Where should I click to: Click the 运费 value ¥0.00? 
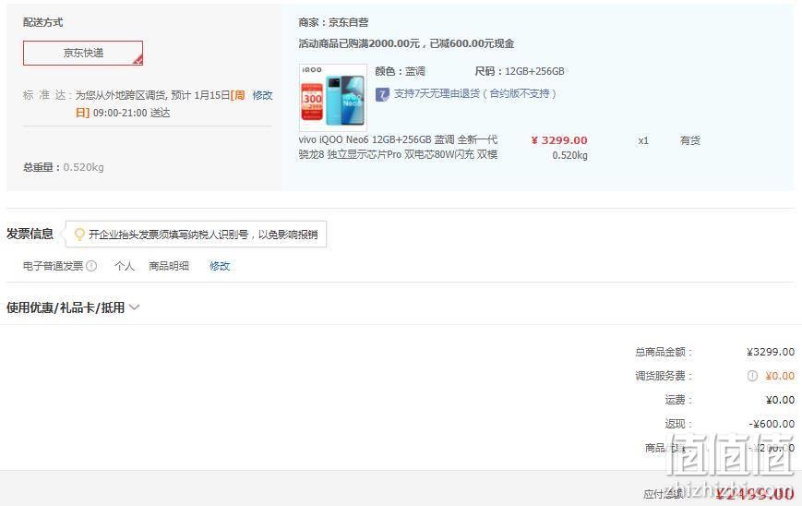[780, 400]
